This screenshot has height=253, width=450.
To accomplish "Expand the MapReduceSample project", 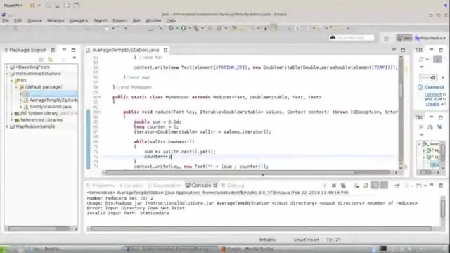I will pos(7,126).
